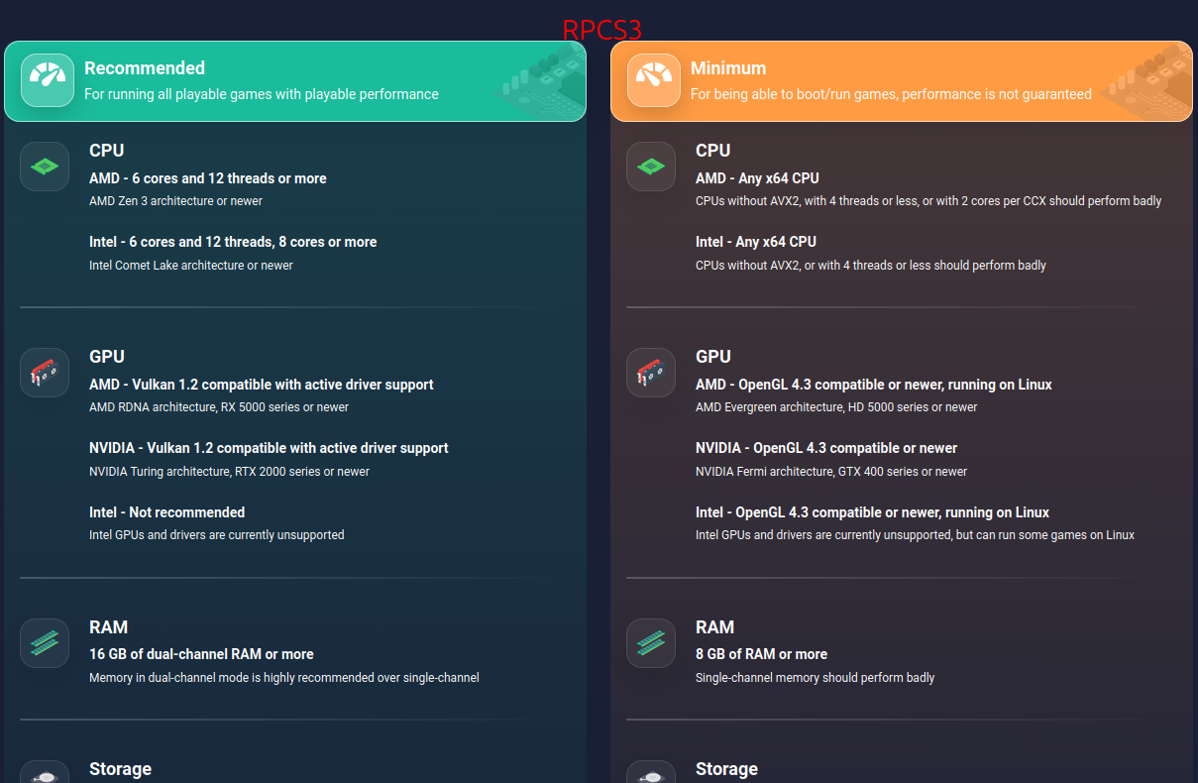Click 'For running all playable games' subtitle
The image size is (1198, 783).
[x=262, y=94]
